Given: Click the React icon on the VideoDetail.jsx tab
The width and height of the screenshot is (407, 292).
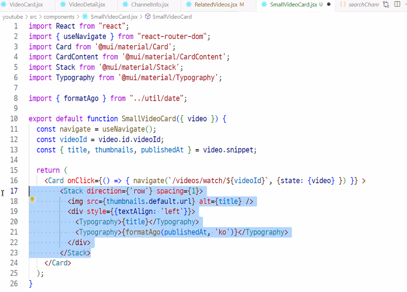Looking at the screenshot, I should (x=63, y=5).
